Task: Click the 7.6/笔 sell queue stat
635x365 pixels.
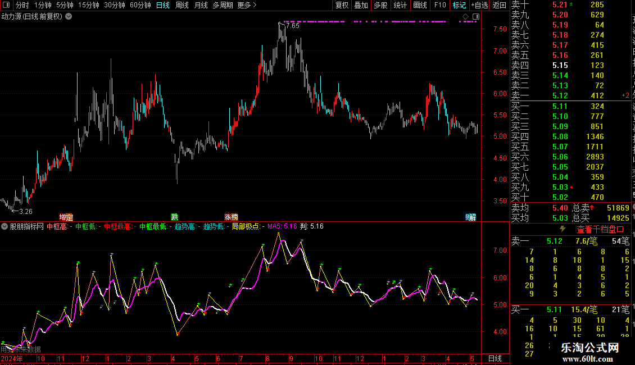Action: (x=587, y=241)
